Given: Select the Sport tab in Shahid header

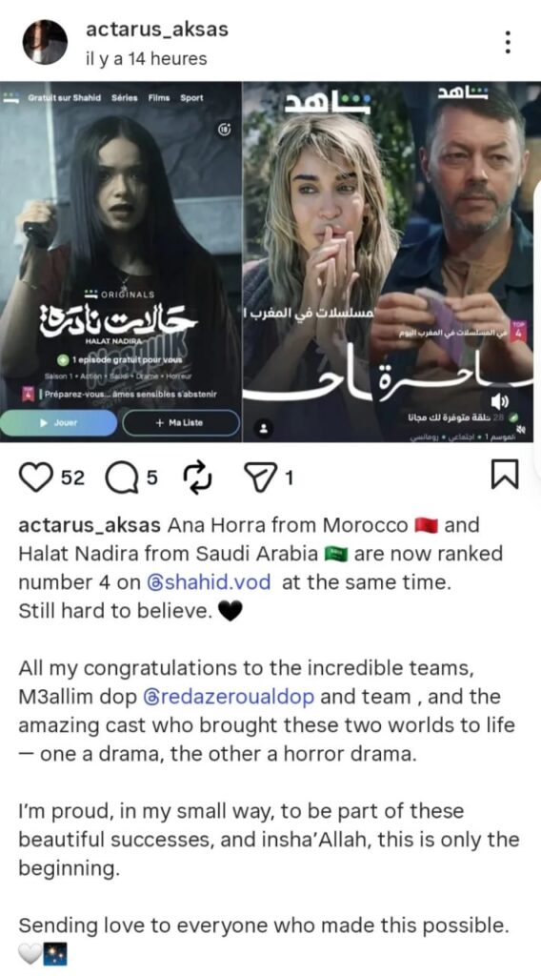Looking at the screenshot, I should 191,98.
